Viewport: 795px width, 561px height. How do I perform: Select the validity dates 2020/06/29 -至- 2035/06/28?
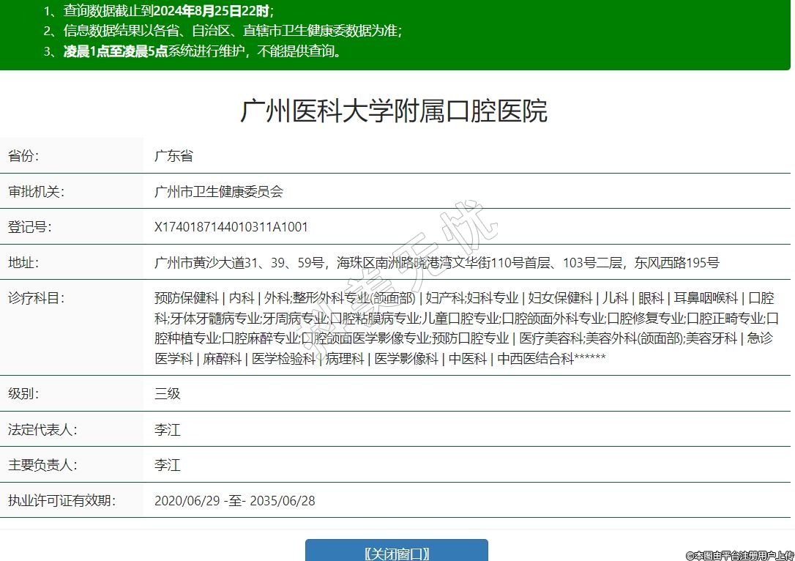click(x=234, y=501)
